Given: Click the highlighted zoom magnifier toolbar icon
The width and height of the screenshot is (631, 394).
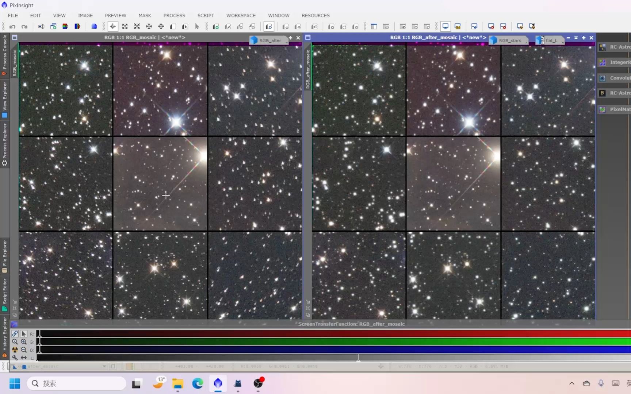Looking at the screenshot, I should click(x=269, y=26).
